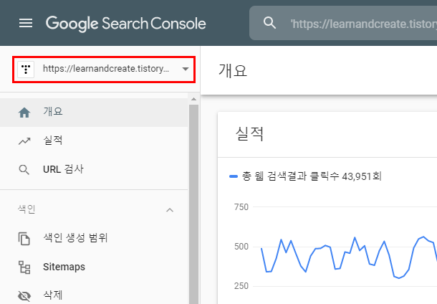Click the 750 axis label
Screen dimensions: 437x304
241,207
